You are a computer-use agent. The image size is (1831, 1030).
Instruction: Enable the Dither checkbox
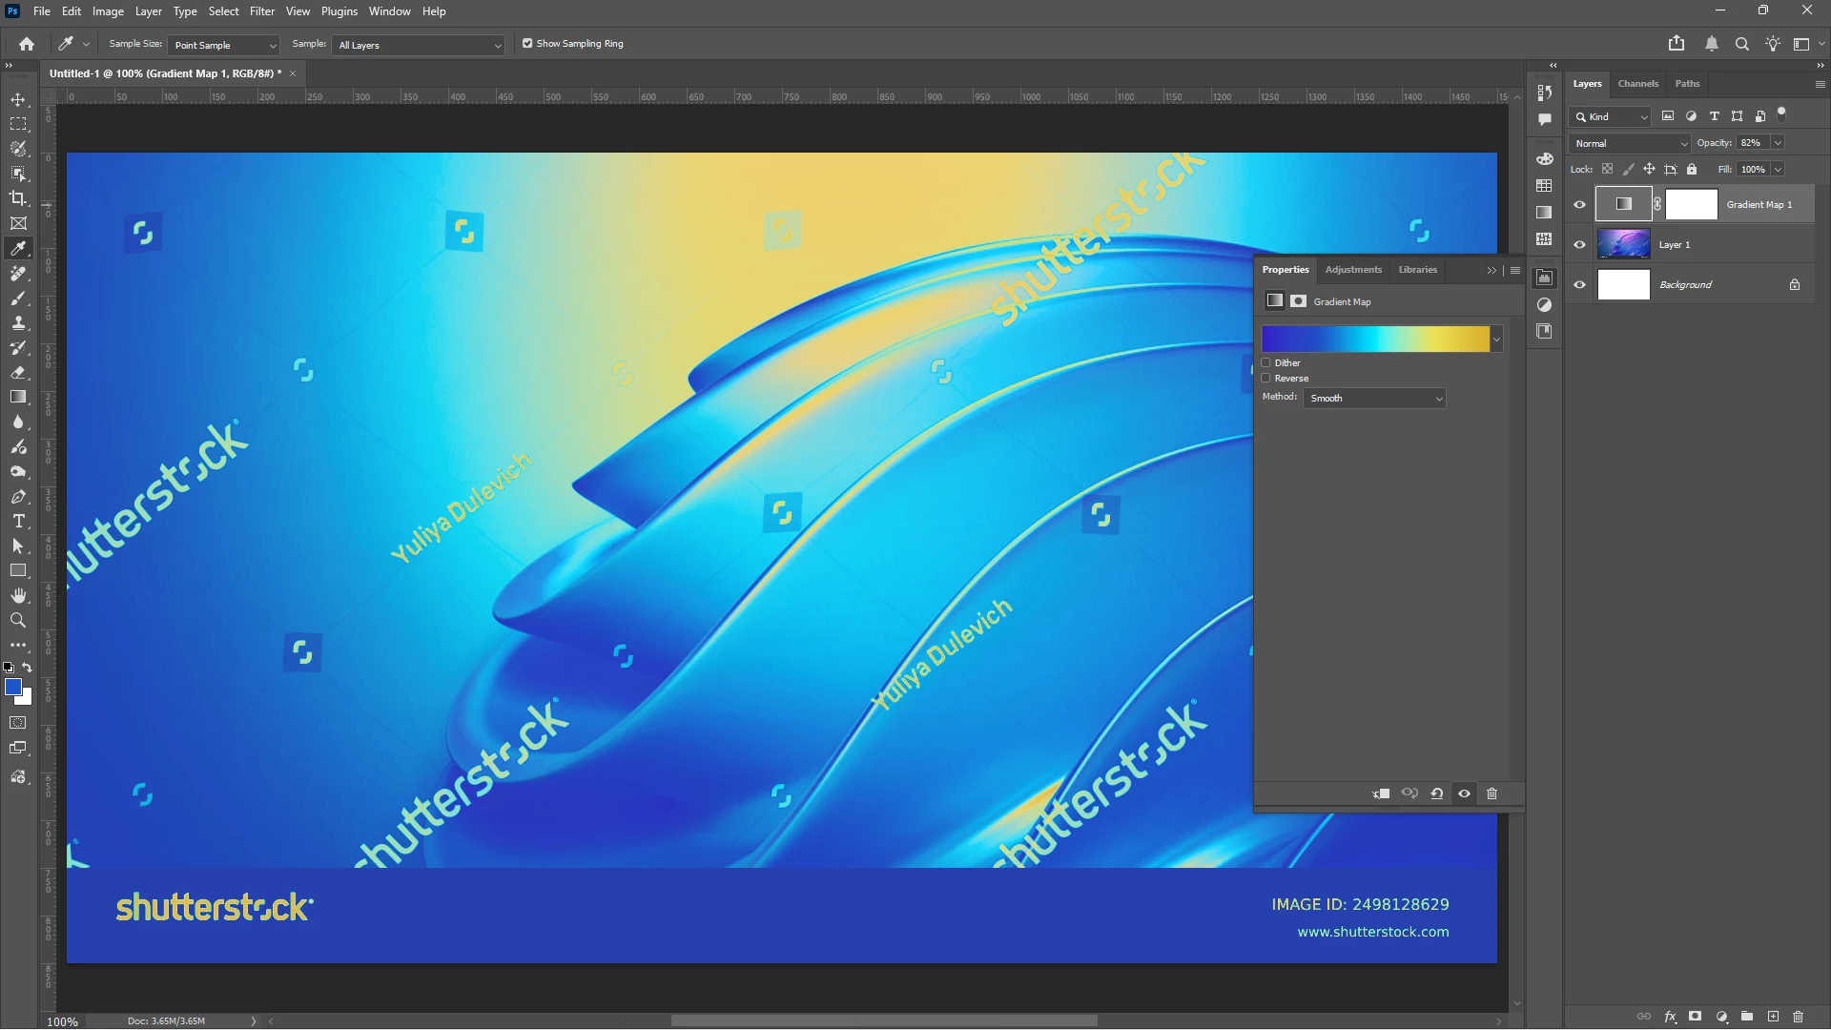point(1266,363)
